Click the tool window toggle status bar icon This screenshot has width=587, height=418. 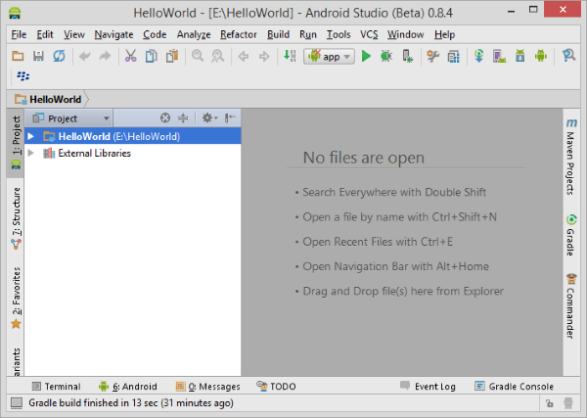pyautogui.click(x=16, y=402)
